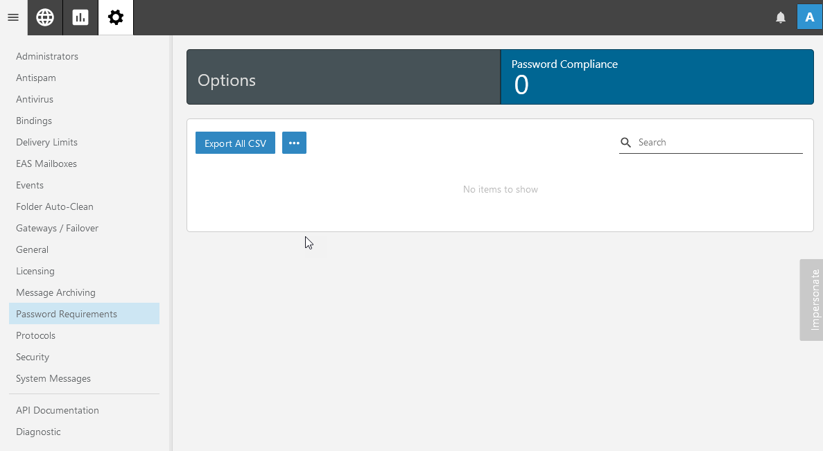This screenshot has height=451, width=823.
Task: Click the globe domains icon
Action: point(45,17)
